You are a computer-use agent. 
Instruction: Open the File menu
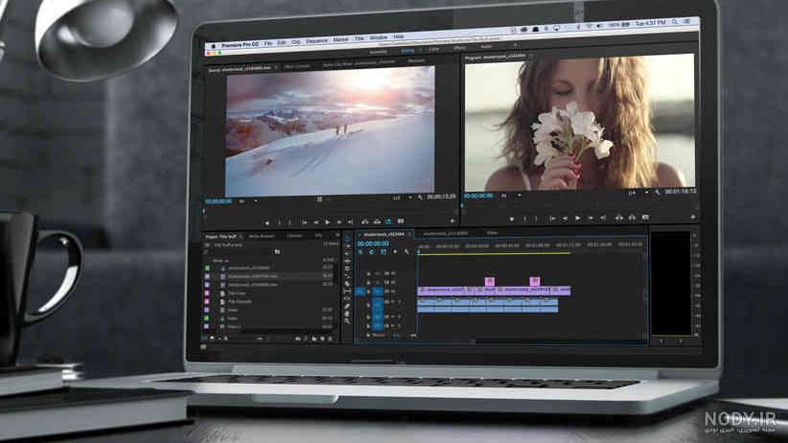(x=267, y=43)
